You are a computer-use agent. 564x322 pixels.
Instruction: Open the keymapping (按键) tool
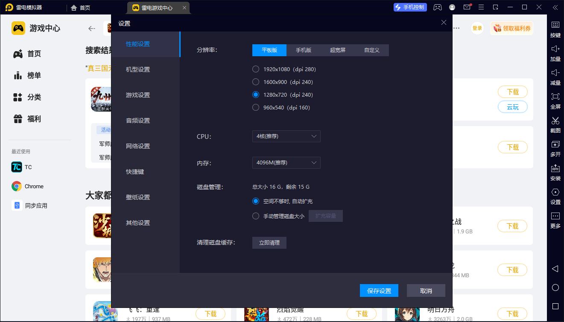[x=555, y=28]
